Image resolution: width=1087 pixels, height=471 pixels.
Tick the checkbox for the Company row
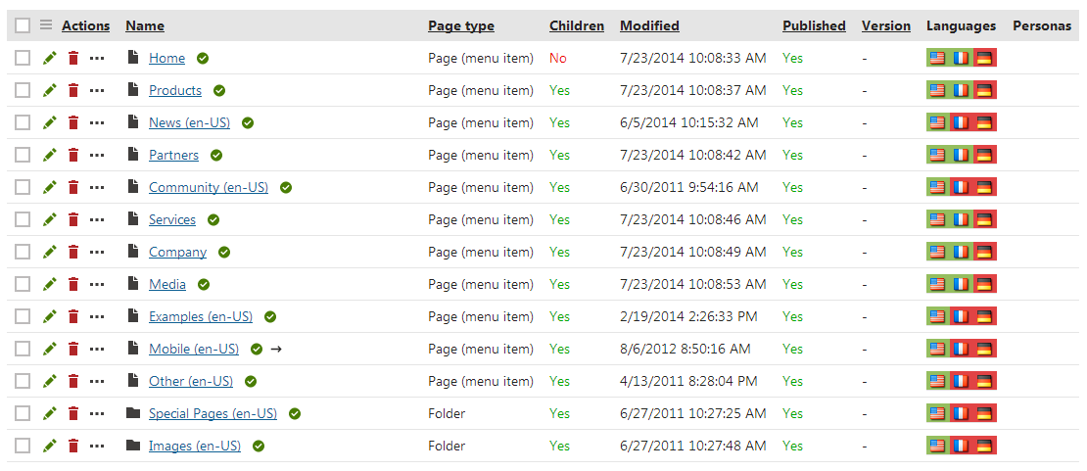(x=23, y=253)
